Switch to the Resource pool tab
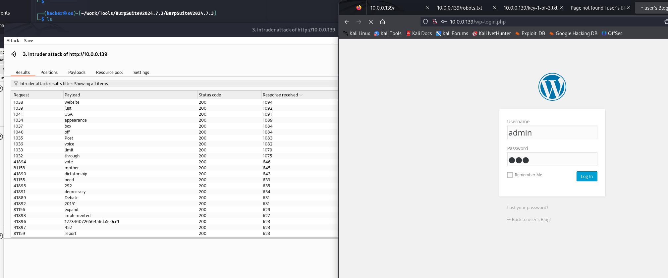The height and width of the screenshot is (278, 668). click(109, 73)
